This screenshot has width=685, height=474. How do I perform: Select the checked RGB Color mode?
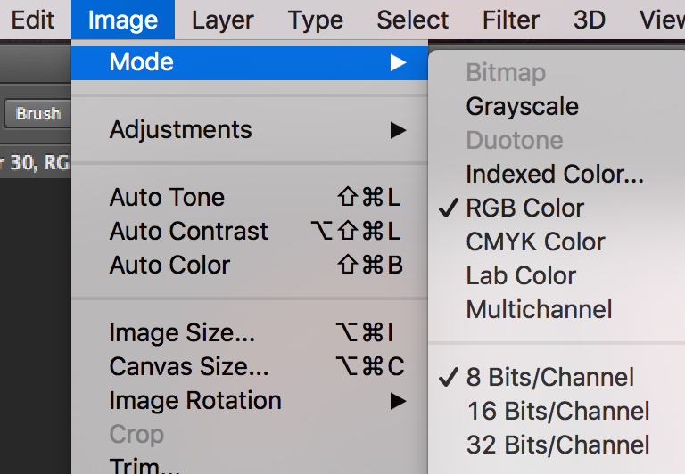pos(524,208)
